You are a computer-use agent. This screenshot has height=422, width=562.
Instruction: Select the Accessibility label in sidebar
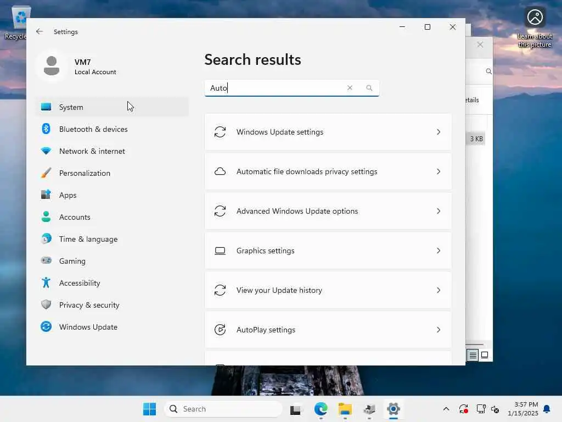tap(80, 283)
